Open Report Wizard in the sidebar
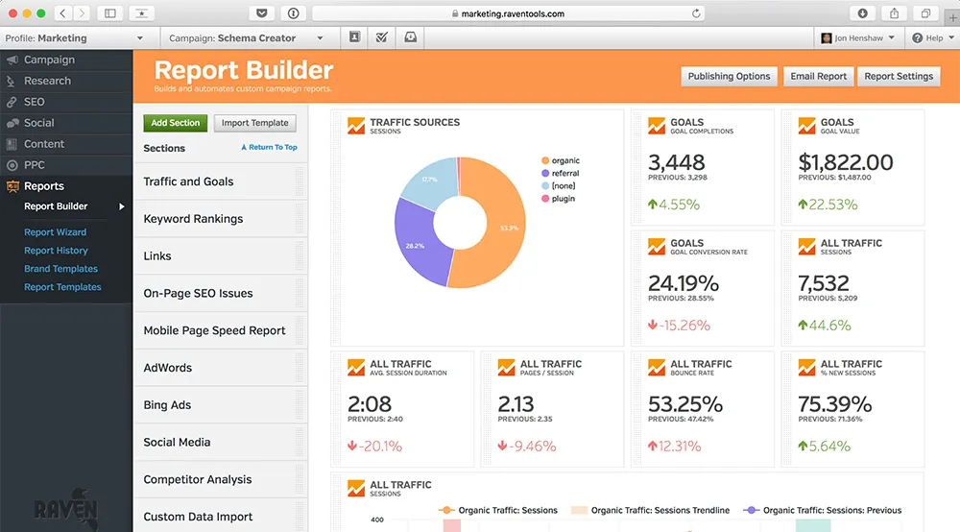Screen dimensions: 960x532 tap(55, 232)
